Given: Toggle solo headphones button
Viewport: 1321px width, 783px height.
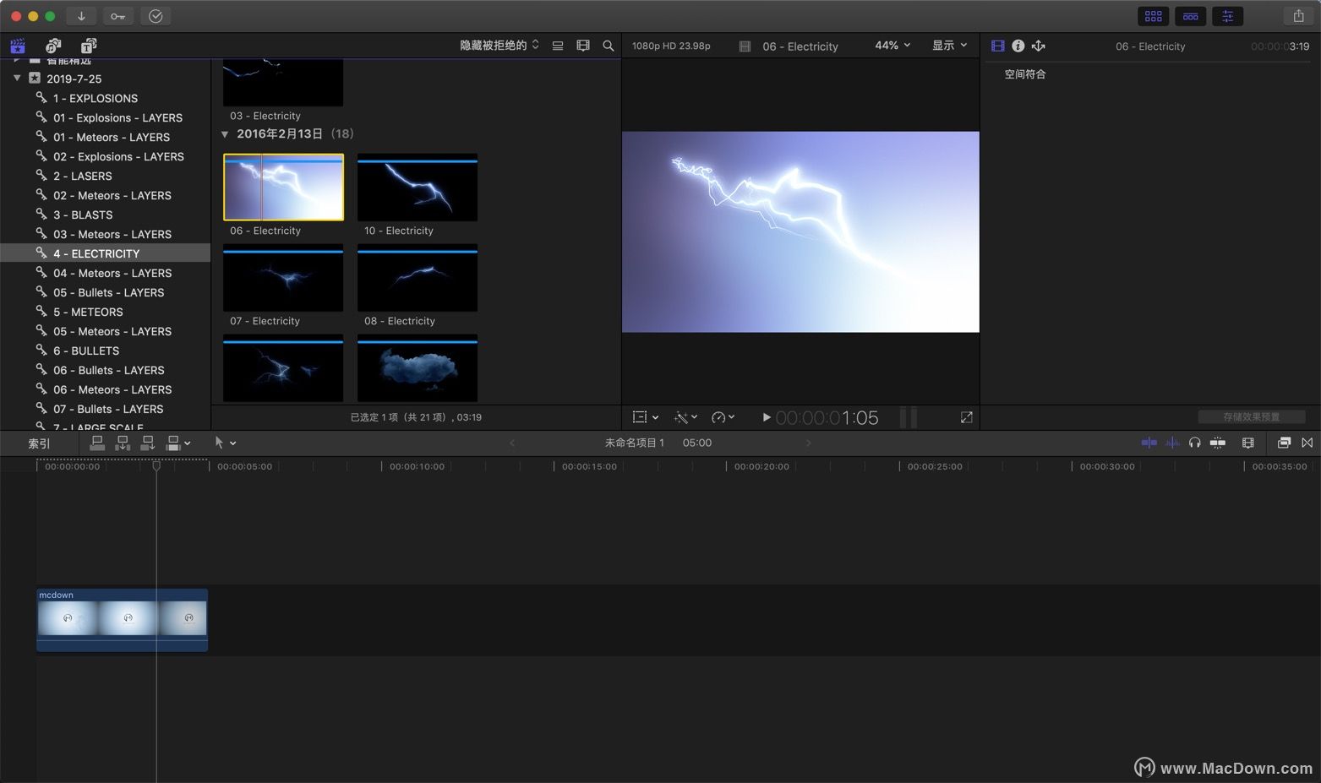Looking at the screenshot, I should click(1194, 443).
